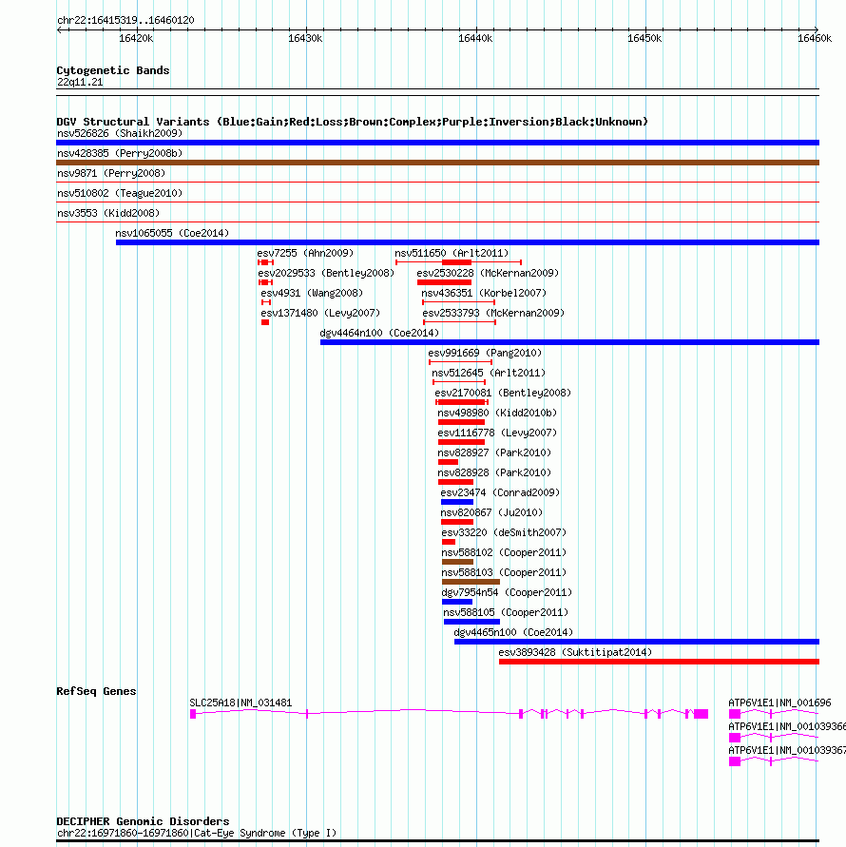The image size is (846, 847).
Task: Select the nsv820867 (Ju2010) label
Action: coord(491,513)
